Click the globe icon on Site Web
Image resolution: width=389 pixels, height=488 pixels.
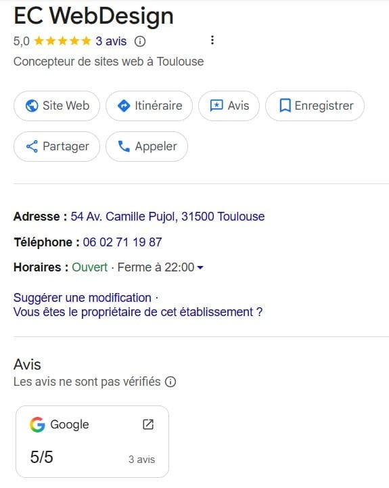(32, 106)
